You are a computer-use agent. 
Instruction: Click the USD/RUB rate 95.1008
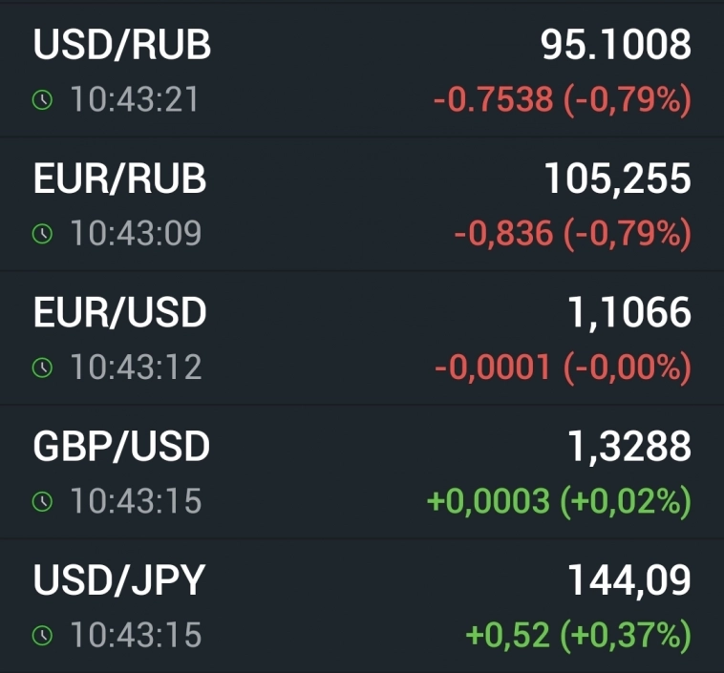point(615,45)
